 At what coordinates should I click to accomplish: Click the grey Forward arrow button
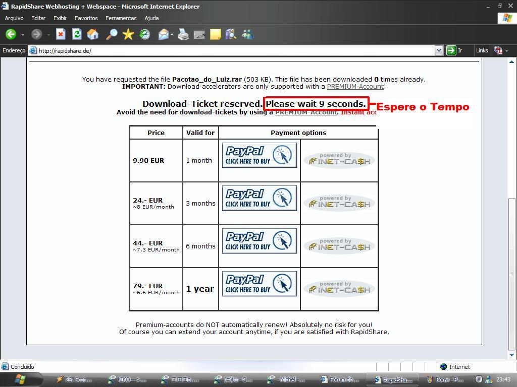36,34
